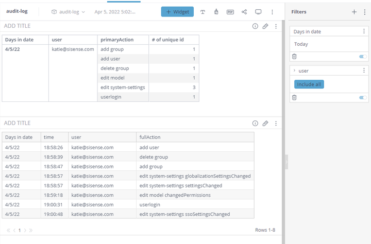Delete the Days in date filter
The image size is (371, 244).
294,57
